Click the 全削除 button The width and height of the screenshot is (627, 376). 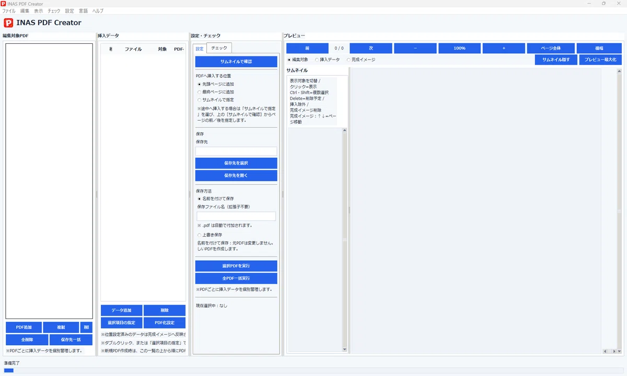(27, 339)
